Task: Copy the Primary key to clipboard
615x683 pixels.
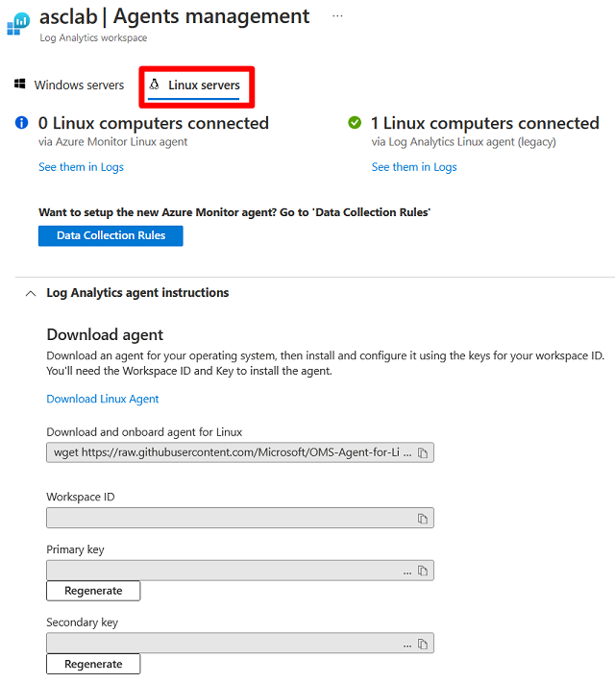Action: 422,571
